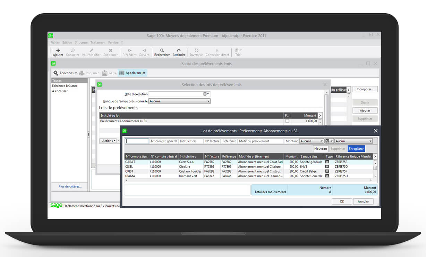Open the Edition menu
The image size is (426, 257).
tap(67, 43)
